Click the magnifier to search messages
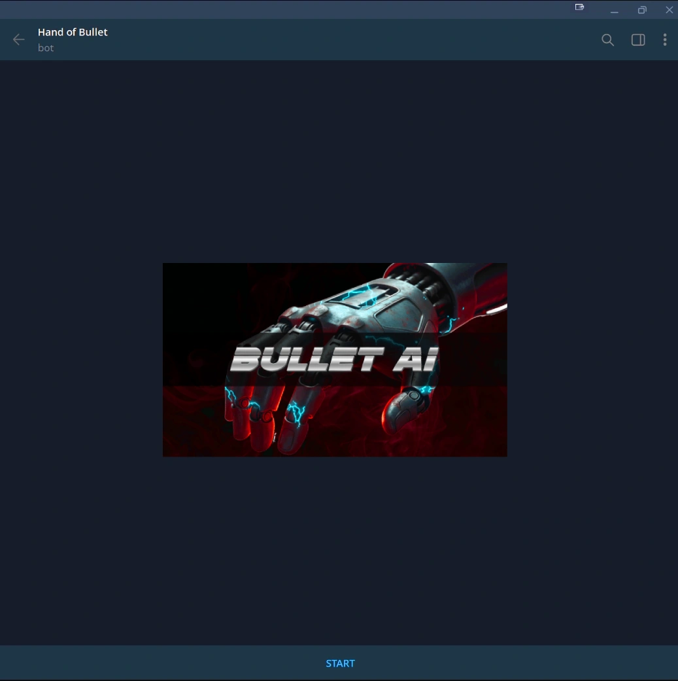678x681 pixels. coord(607,39)
